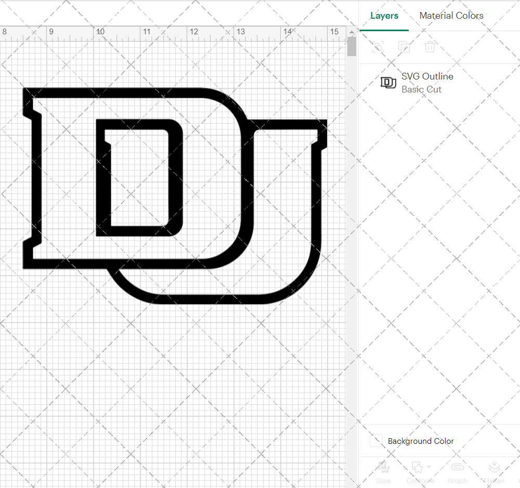Click the Basic Cut operation label
520x488 pixels.
[421, 89]
